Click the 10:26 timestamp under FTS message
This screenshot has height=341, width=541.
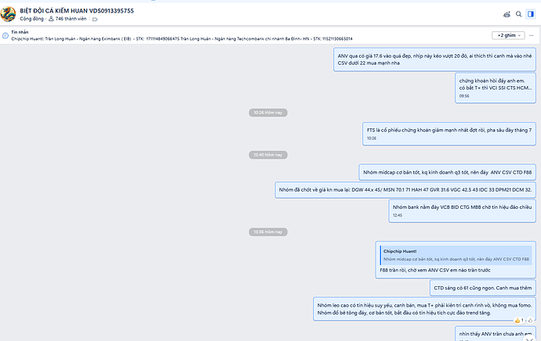(x=372, y=138)
